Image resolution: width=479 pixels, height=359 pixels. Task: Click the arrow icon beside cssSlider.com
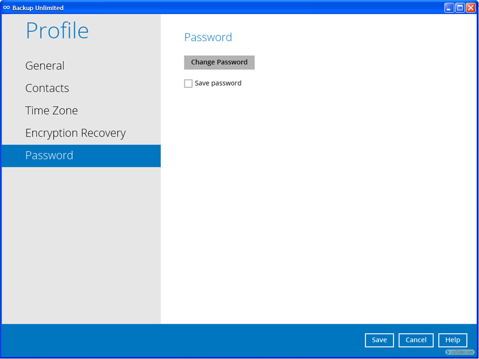click(x=448, y=352)
